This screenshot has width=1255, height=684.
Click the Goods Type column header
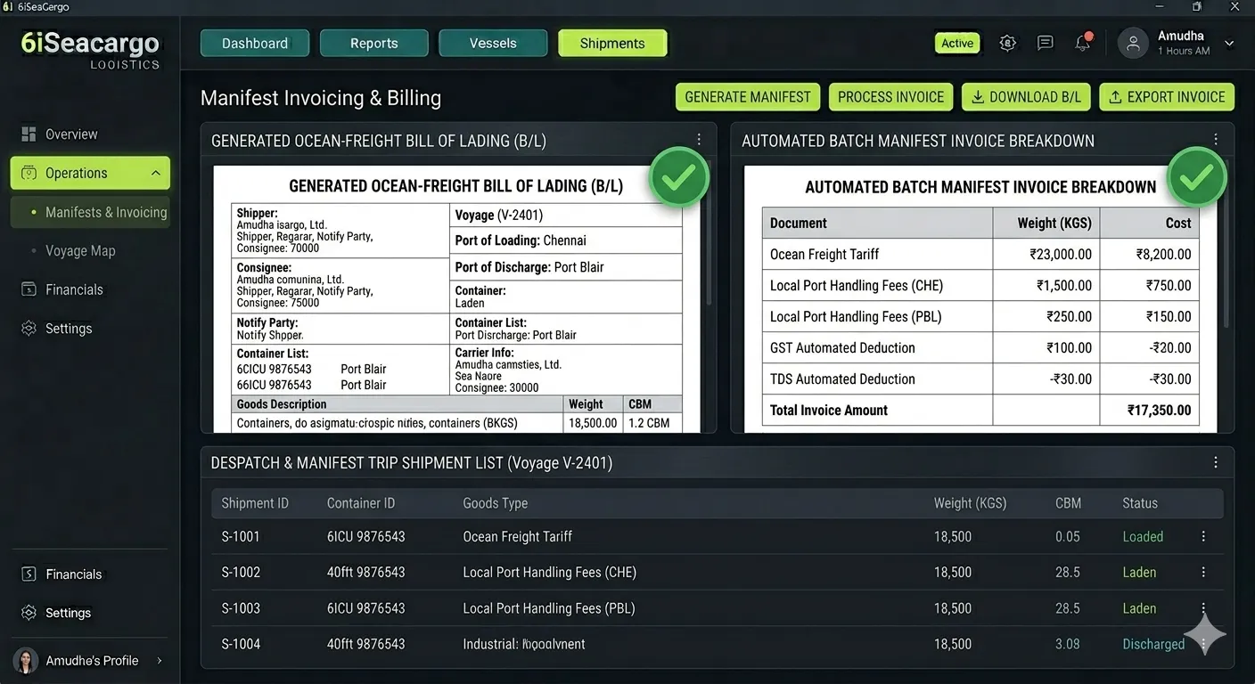[496, 503]
